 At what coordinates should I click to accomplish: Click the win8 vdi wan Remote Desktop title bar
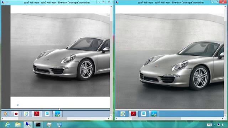(x=171, y=2)
